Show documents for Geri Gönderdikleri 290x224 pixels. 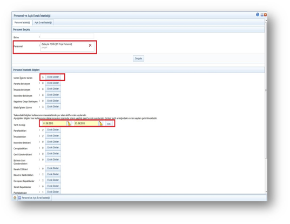53,154
